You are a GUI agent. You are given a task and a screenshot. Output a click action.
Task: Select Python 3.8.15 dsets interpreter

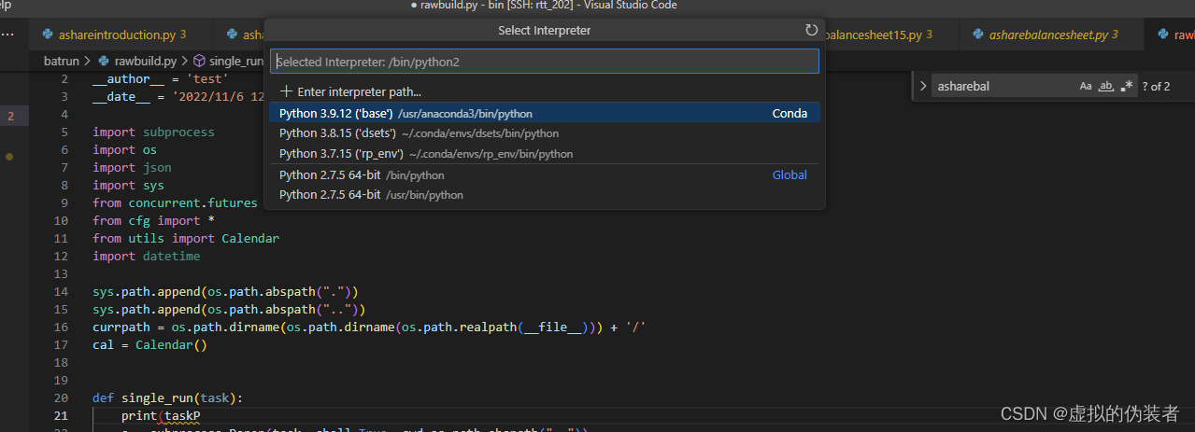coord(545,133)
